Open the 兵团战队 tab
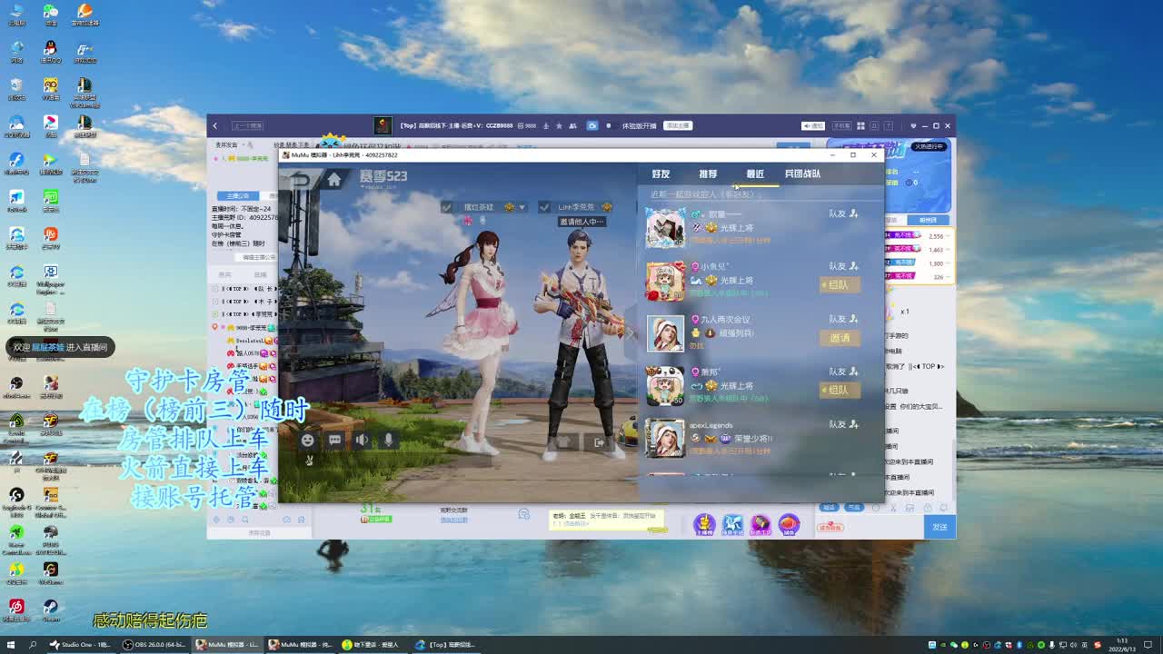Image resolution: width=1163 pixels, height=654 pixels. (802, 173)
